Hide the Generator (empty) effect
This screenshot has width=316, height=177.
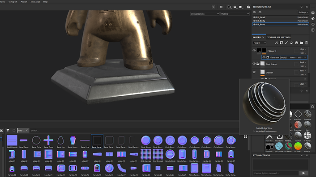[x=264, y=58]
